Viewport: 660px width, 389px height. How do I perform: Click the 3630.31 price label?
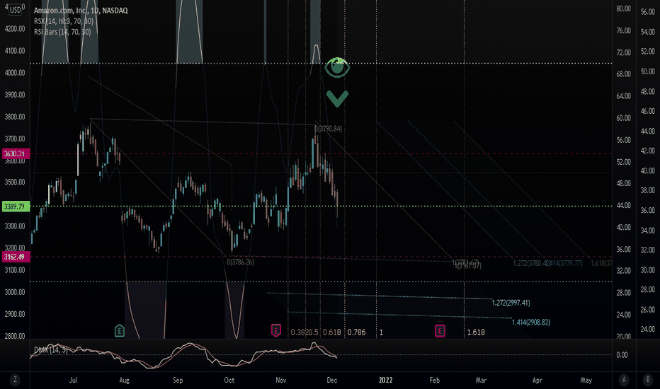pos(15,153)
